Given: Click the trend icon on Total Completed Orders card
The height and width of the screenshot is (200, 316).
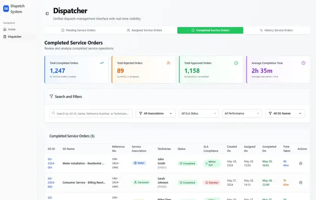Looking at the screenshot, I should [102, 63].
